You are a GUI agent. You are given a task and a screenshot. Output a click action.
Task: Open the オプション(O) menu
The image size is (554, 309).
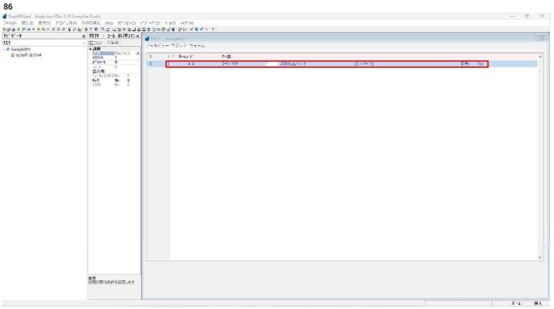[x=127, y=23]
